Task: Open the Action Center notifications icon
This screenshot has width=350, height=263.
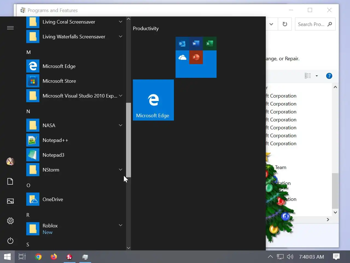Action: tap(336, 257)
